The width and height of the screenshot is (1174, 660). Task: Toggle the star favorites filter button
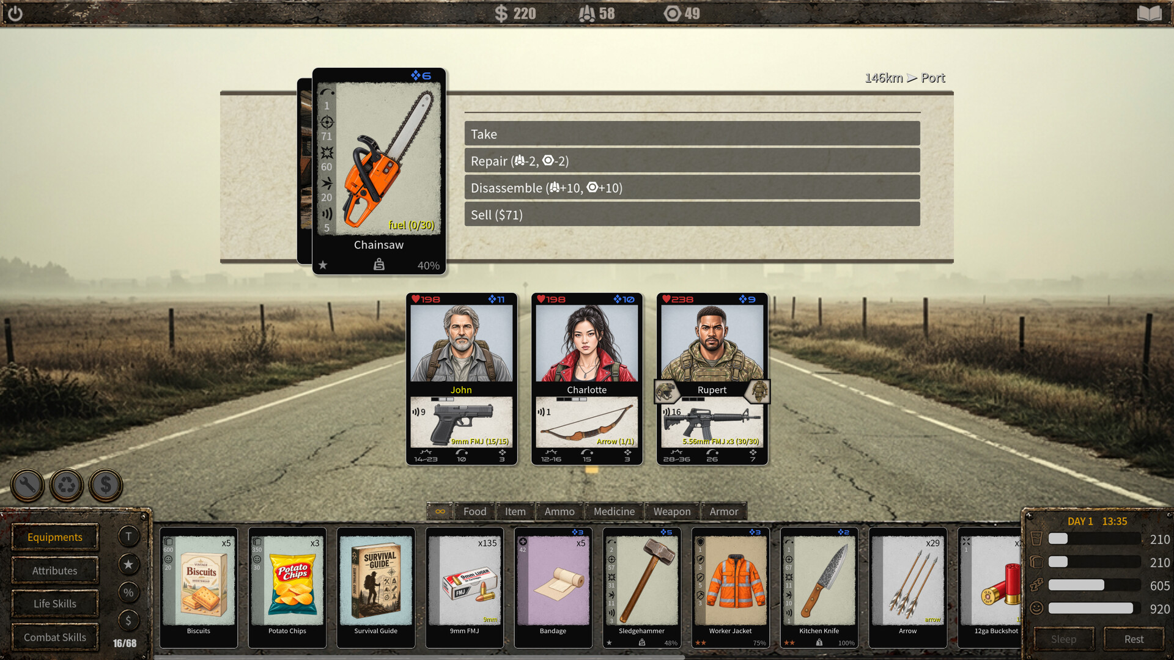(x=128, y=564)
